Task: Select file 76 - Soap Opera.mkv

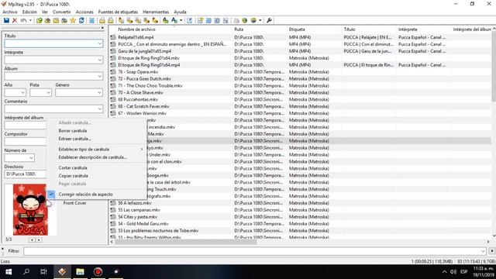Action: pyautogui.click(x=138, y=72)
